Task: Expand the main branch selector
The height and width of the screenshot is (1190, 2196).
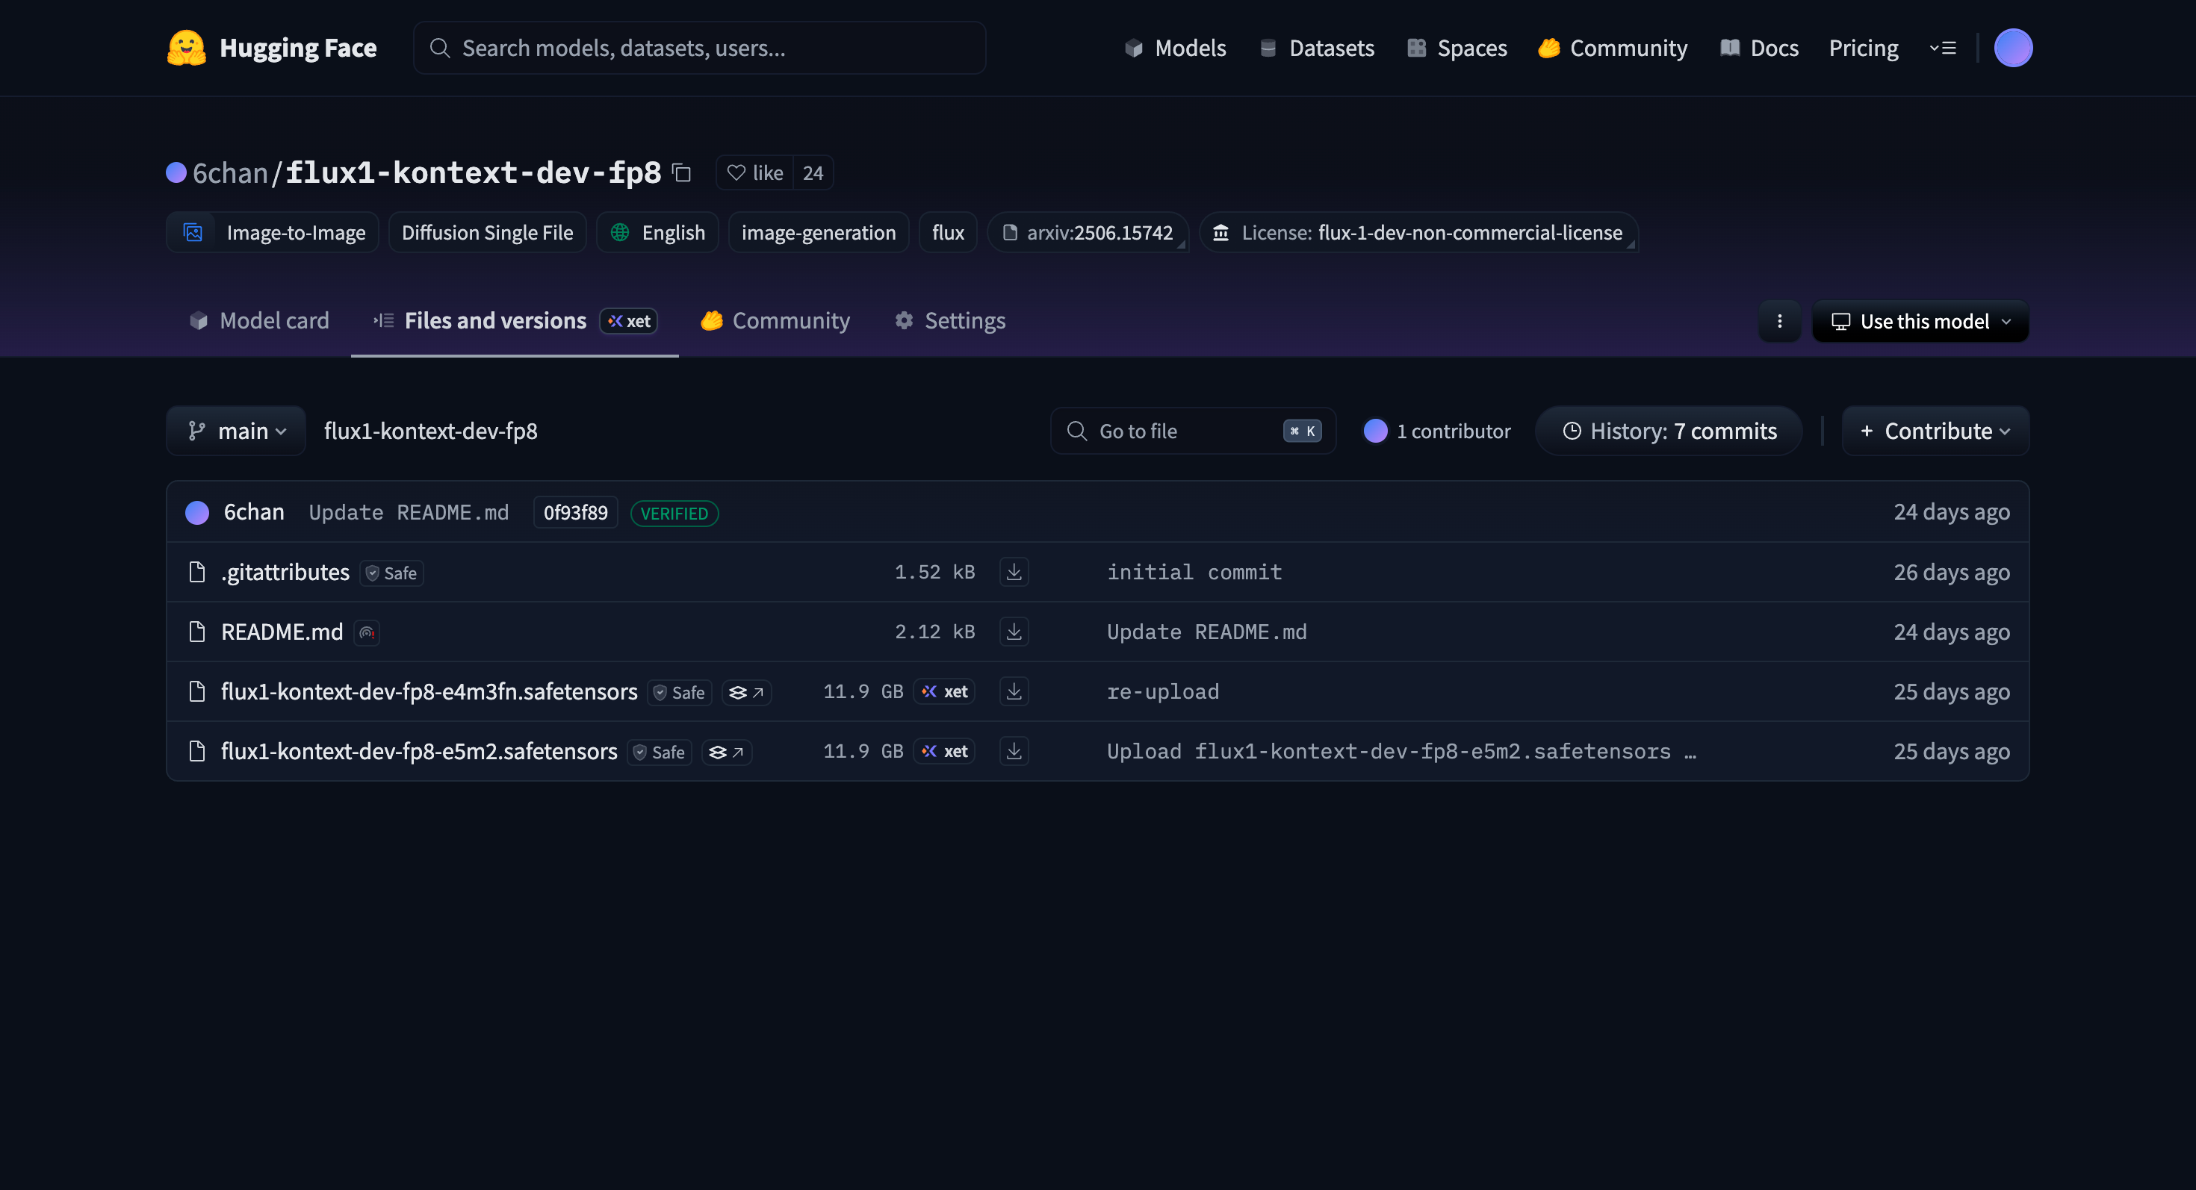Action: [x=236, y=431]
